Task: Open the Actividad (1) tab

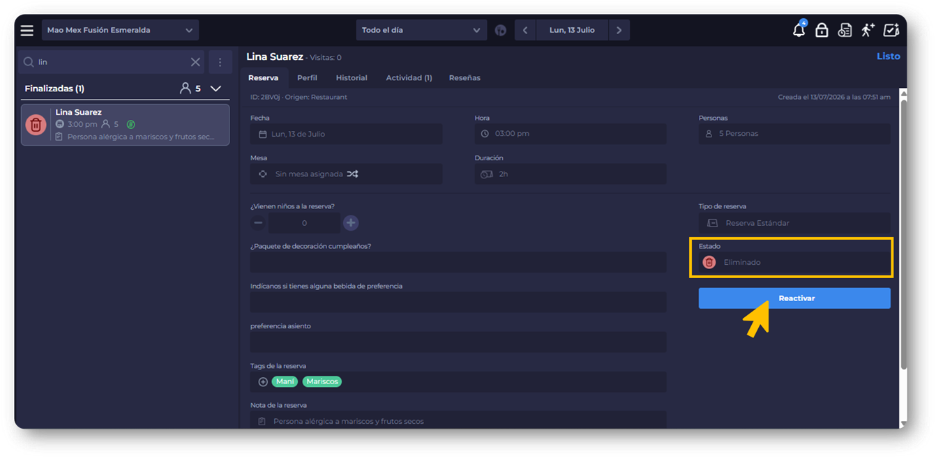Action: pyautogui.click(x=409, y=78)
